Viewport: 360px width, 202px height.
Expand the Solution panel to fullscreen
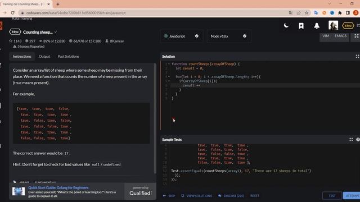(x=357, y=56)
